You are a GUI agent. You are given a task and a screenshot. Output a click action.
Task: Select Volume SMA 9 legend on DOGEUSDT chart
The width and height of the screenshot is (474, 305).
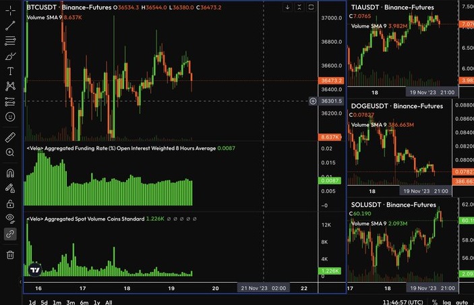tap(382, 125)
